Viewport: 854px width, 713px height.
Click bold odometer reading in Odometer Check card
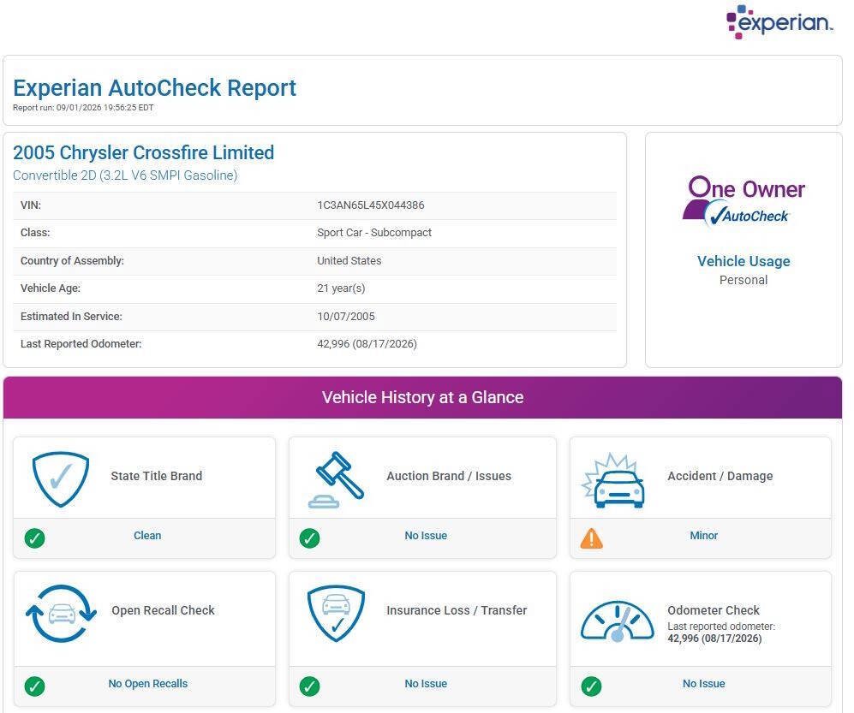(714, 639)
